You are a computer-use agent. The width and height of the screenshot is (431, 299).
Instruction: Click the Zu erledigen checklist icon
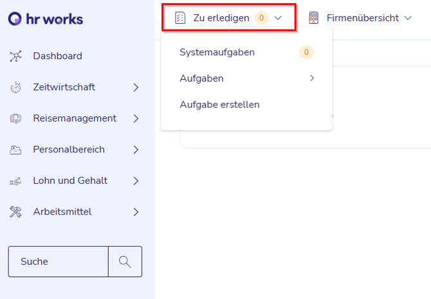tap(180, 18)
